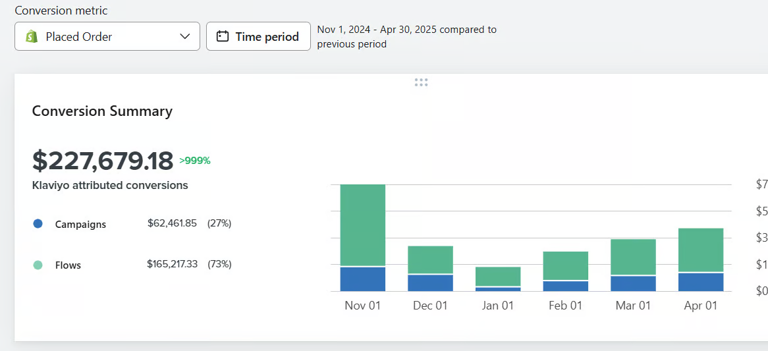
Task: Click the February green Flows bar segment
Action: [x=565, y=265]
